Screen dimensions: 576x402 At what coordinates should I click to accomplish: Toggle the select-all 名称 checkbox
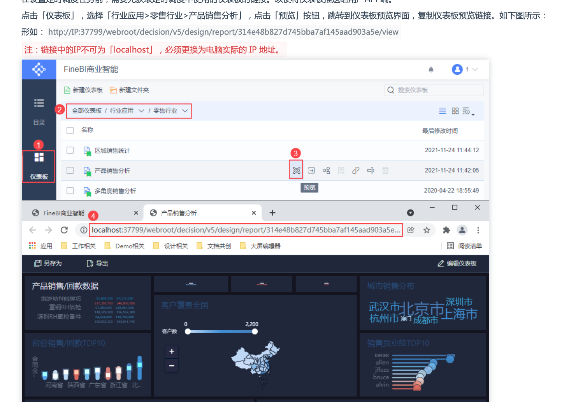[70, 130]
